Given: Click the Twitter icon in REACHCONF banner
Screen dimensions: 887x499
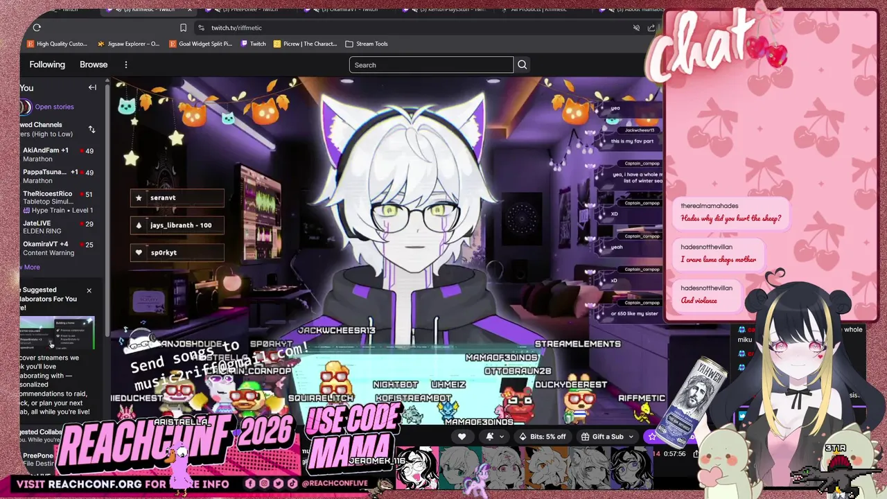Looking at the screenshot, I should tap(279, 484).
